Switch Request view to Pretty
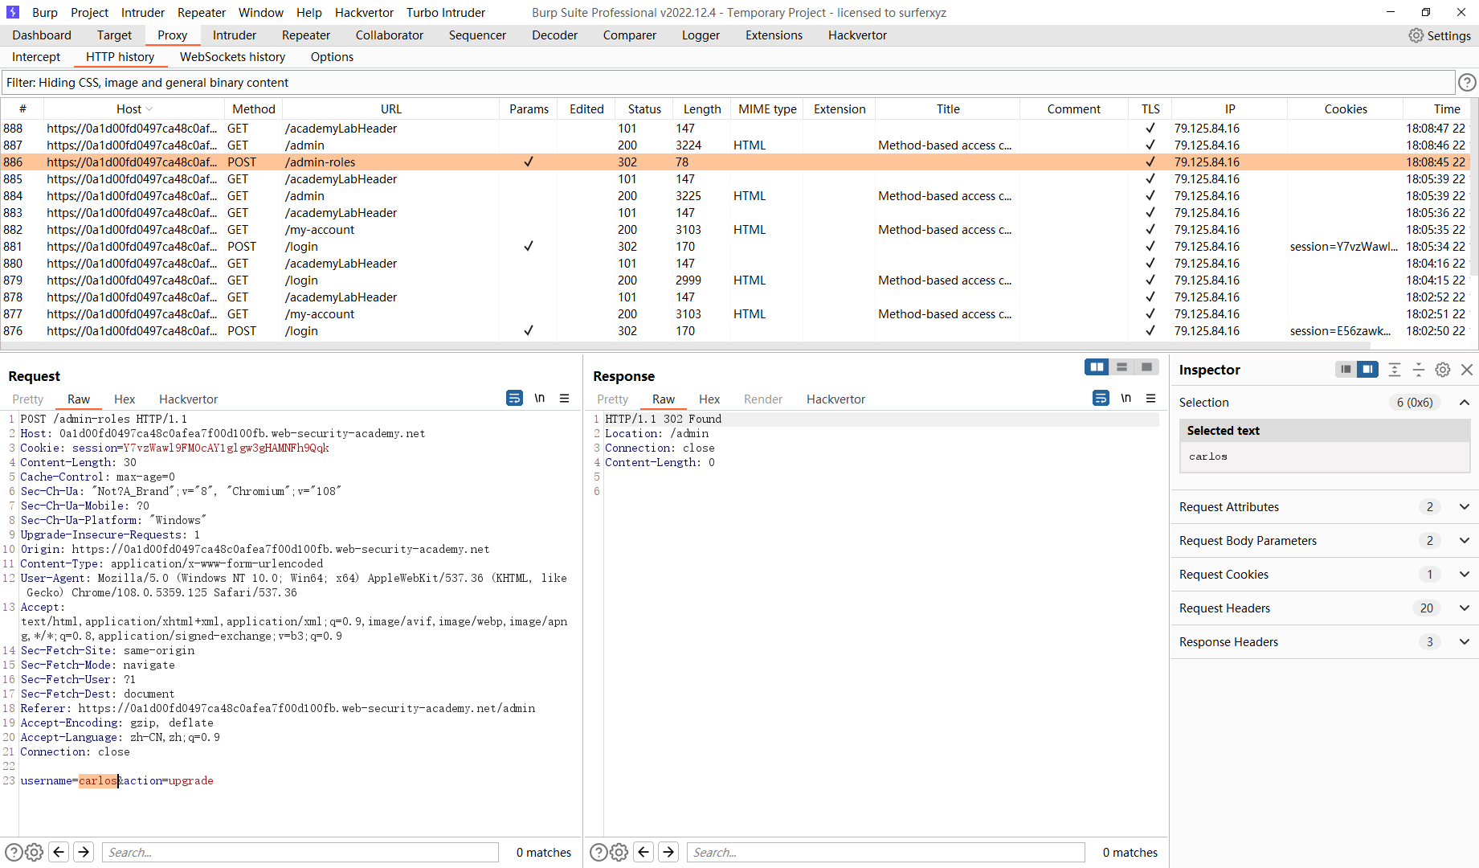 pyautogui.click(x=28, y=399)
